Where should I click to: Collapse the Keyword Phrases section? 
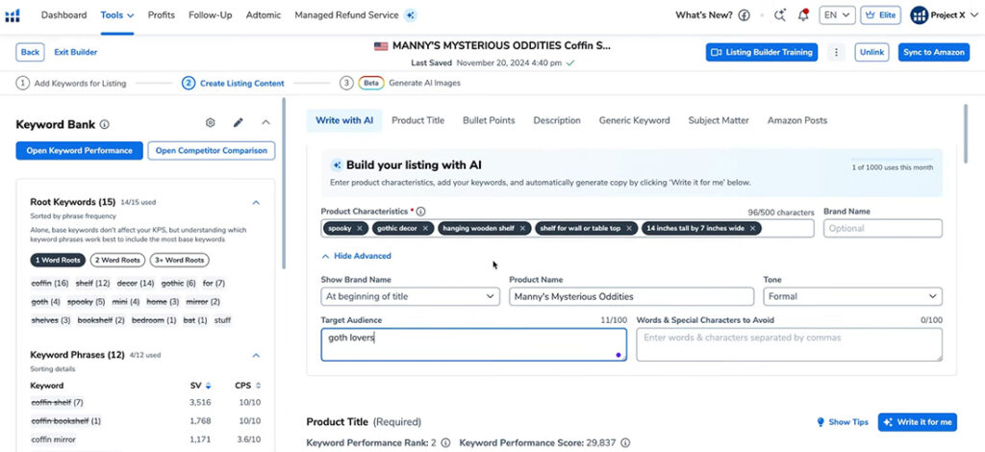coord(256,355)
